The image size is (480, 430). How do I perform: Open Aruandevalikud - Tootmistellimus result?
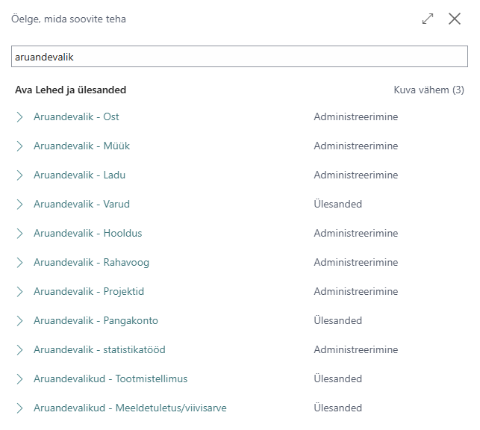click(x=110, y=378)
